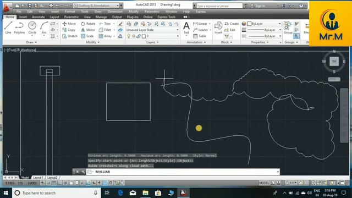Open the Dimension menu
Image resolution: width=352 pixels, height=198 pixels.
(x=115, y=12)
